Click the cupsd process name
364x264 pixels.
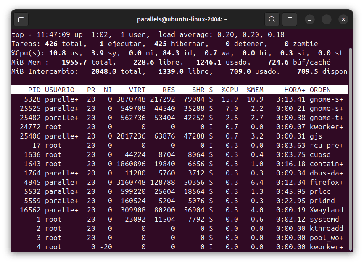(320, 154)
